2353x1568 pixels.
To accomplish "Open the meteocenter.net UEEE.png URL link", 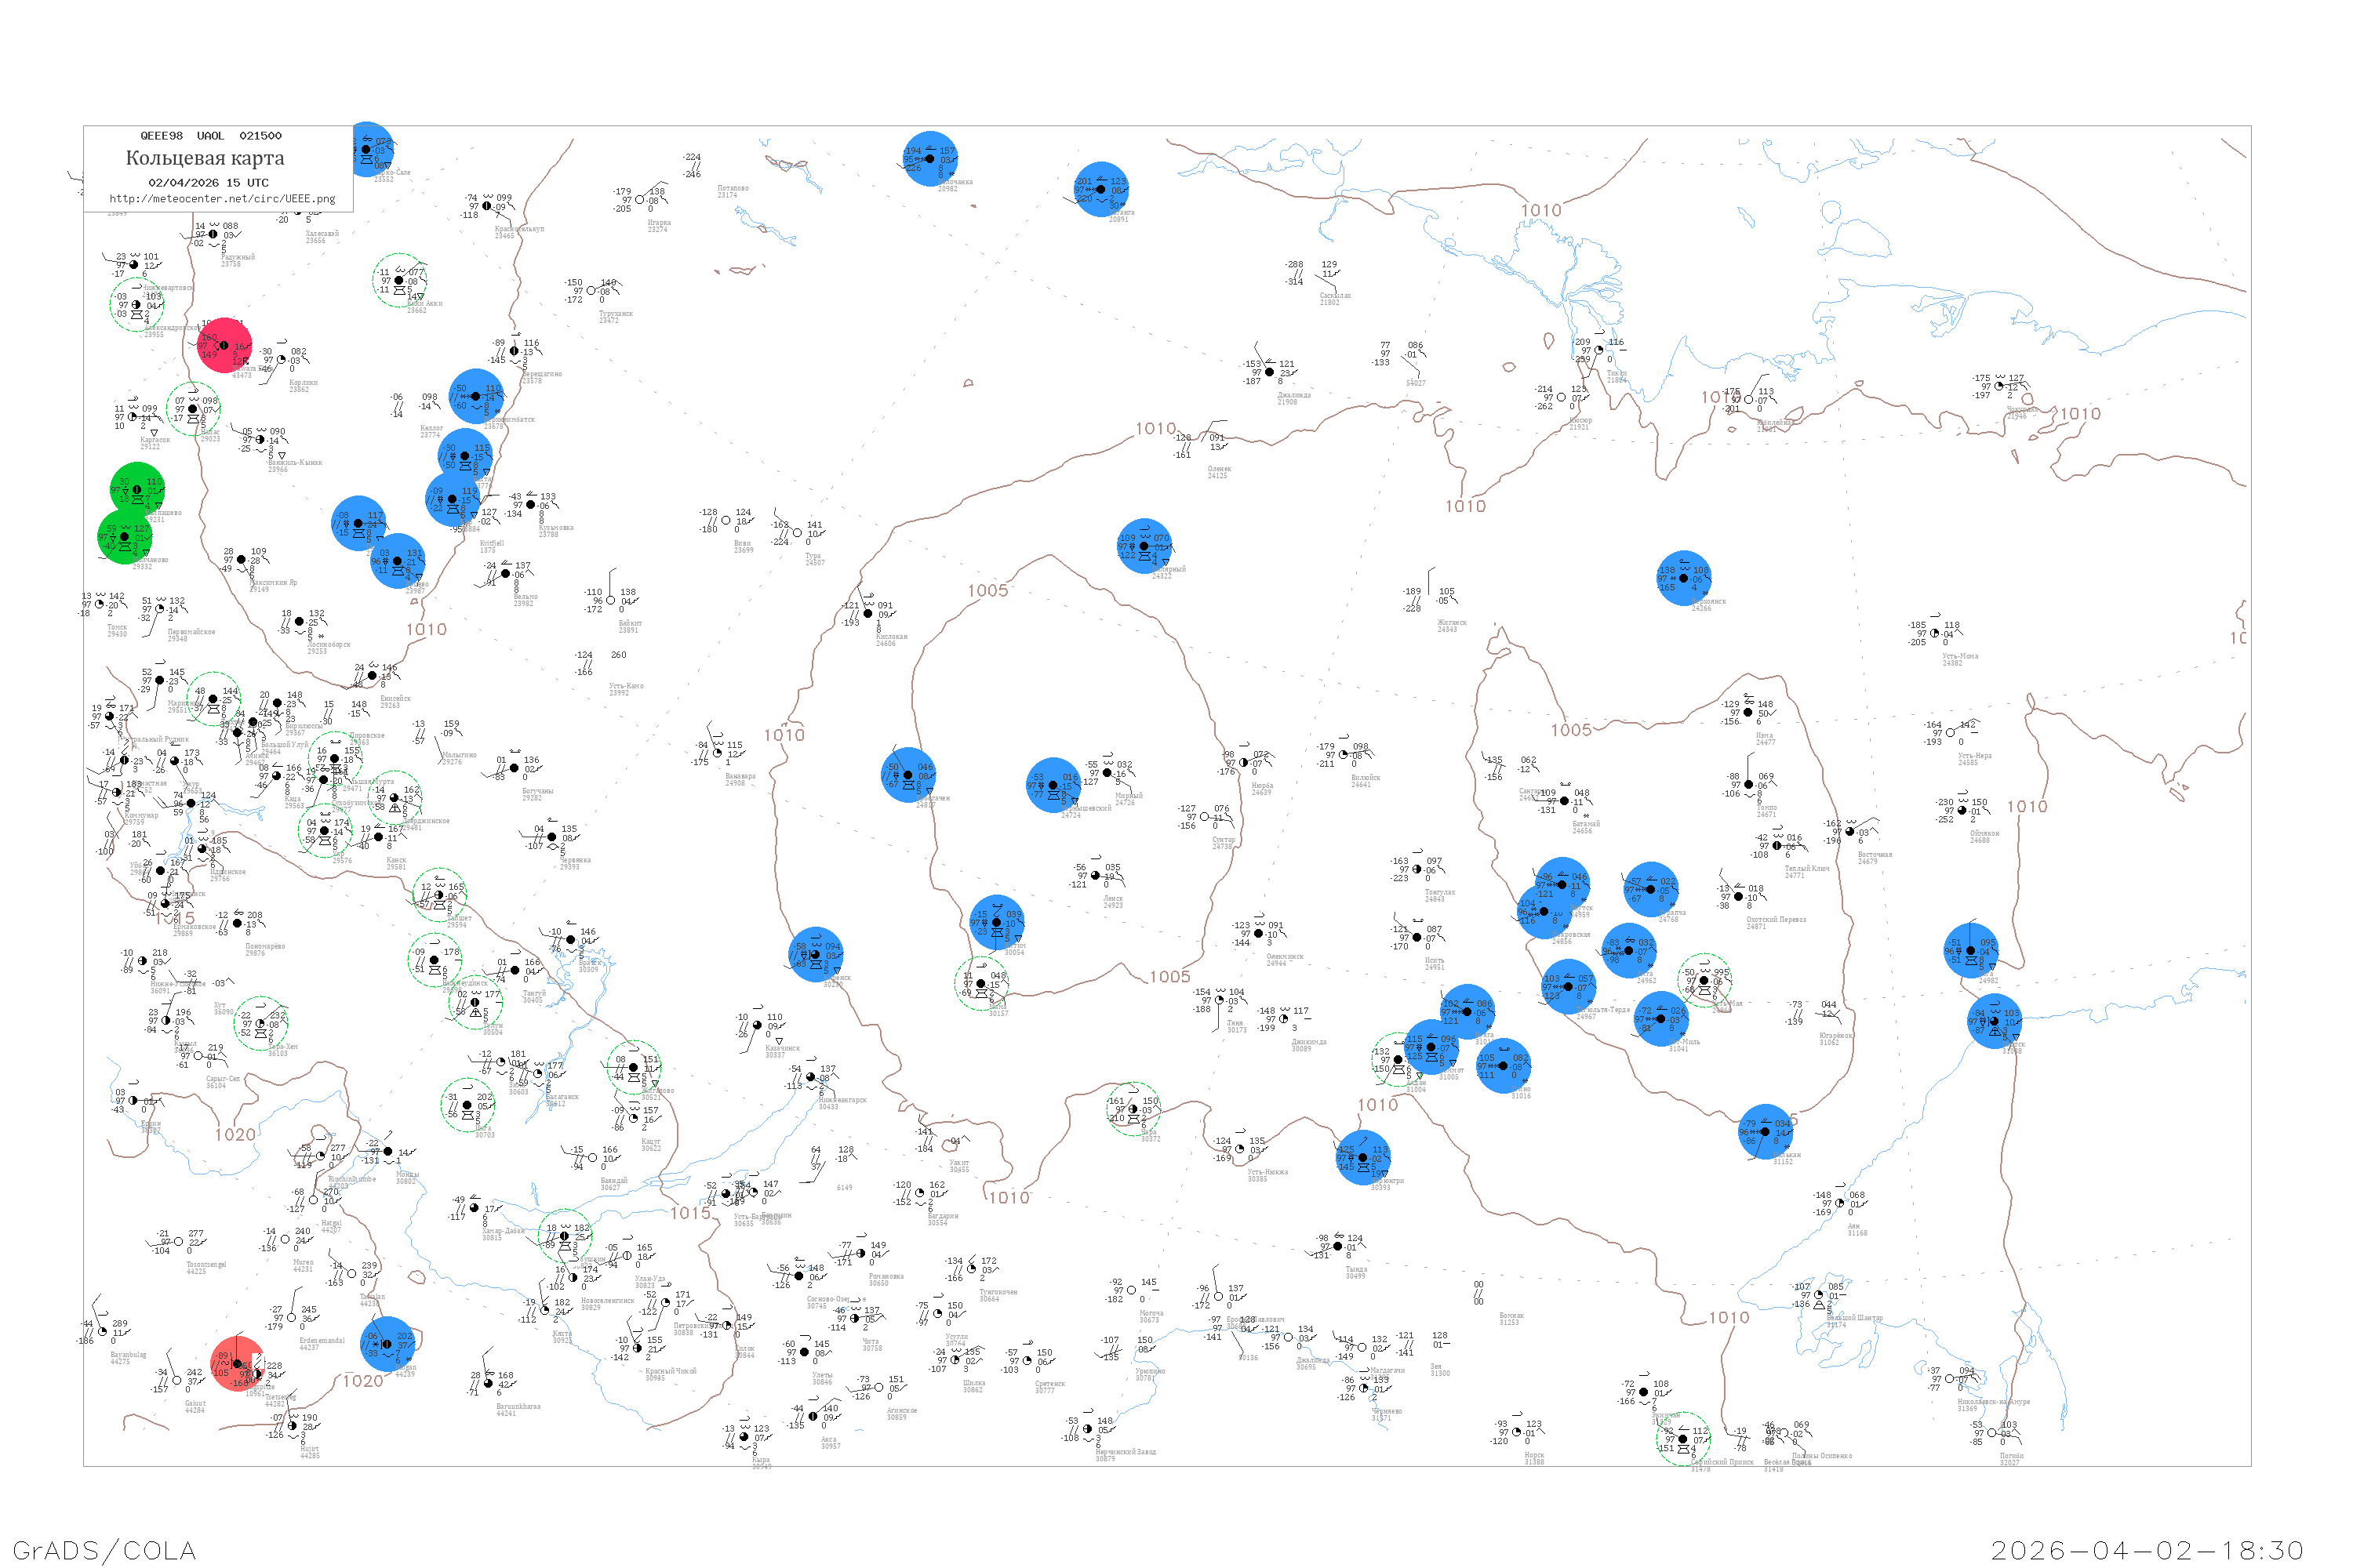I will (x=221, y=199).
